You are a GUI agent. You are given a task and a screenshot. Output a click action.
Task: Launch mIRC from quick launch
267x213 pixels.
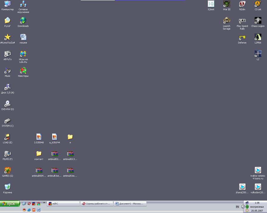[34, 203]
